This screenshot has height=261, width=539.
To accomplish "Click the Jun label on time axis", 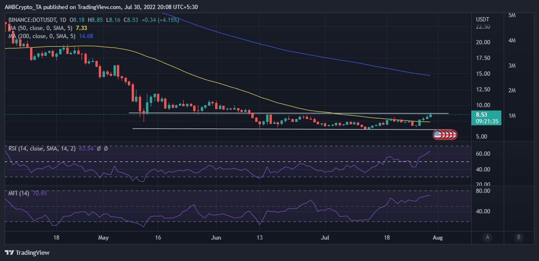I will point(217,237).
